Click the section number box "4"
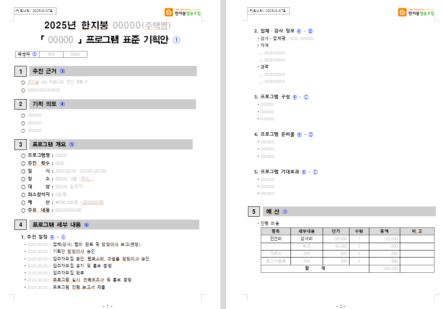 click(x=20, y=225)
